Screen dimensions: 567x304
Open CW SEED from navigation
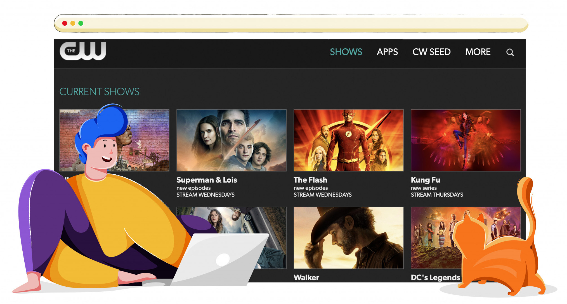[x=431, y=52]
